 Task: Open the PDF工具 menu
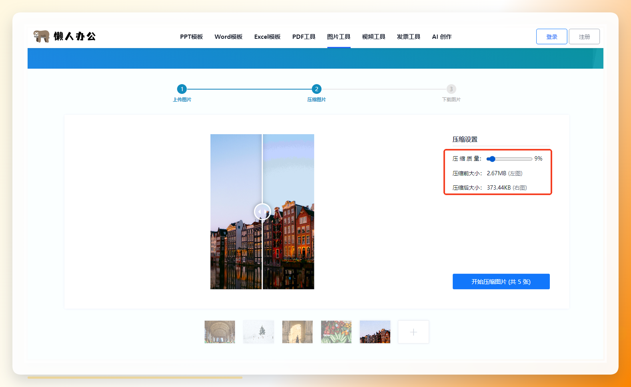pos(304,37)
